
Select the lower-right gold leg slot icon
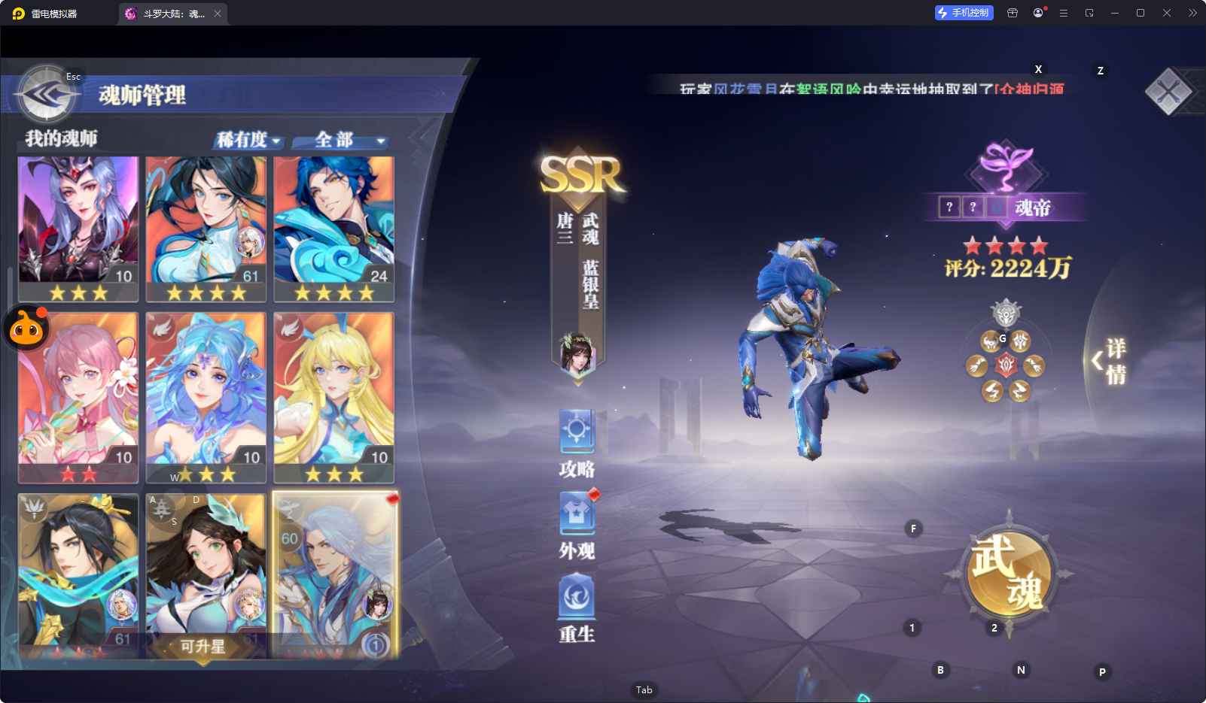(x=1019, y=391)
